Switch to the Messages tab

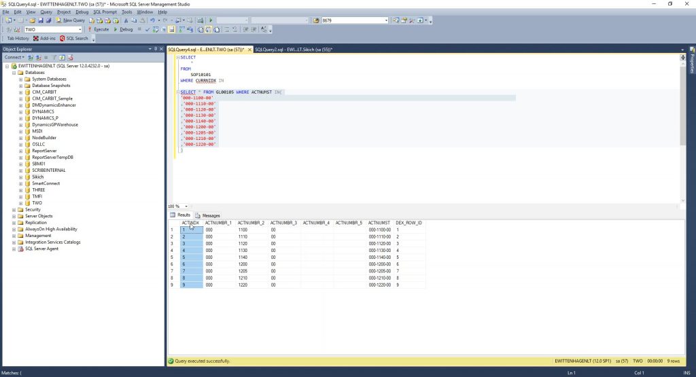coord(208,215)
